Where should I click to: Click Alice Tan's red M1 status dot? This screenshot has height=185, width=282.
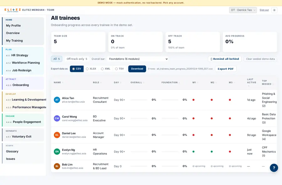[x=194, y=100]
